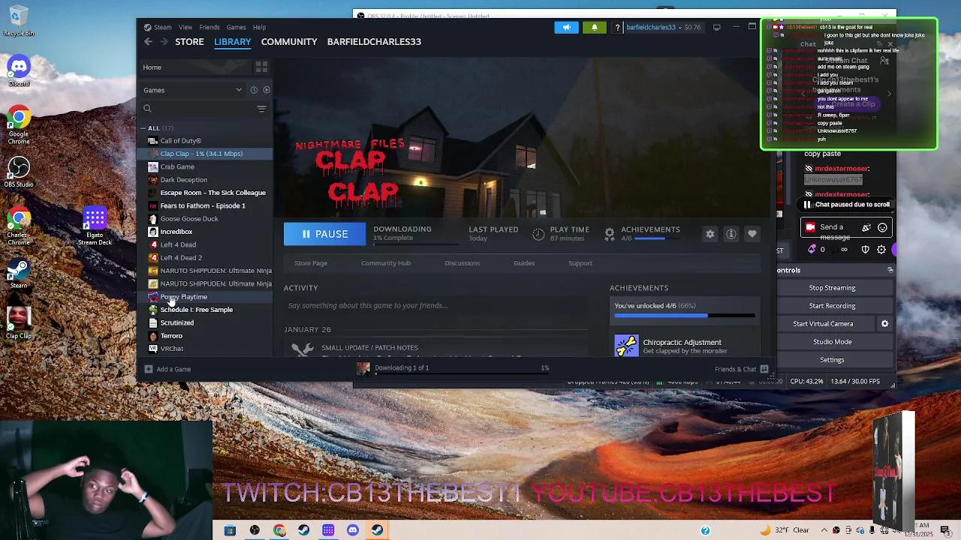This screenshot has width=961, height=540.
Task: Open the Support link
Action: pyautogui.click(x=580, y=263)
